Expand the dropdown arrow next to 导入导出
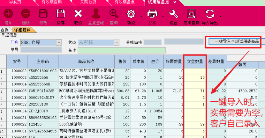Image resolution: width=265 pixels, height=138 pixels. [x=221, y=16]
